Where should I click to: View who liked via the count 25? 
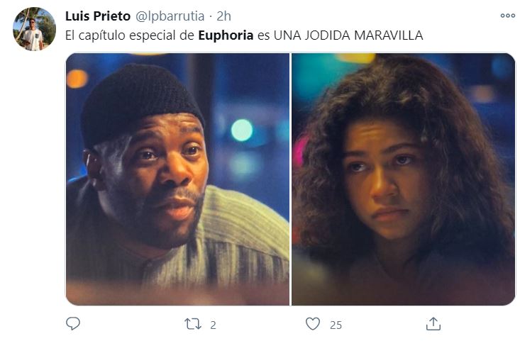(336, 325)
